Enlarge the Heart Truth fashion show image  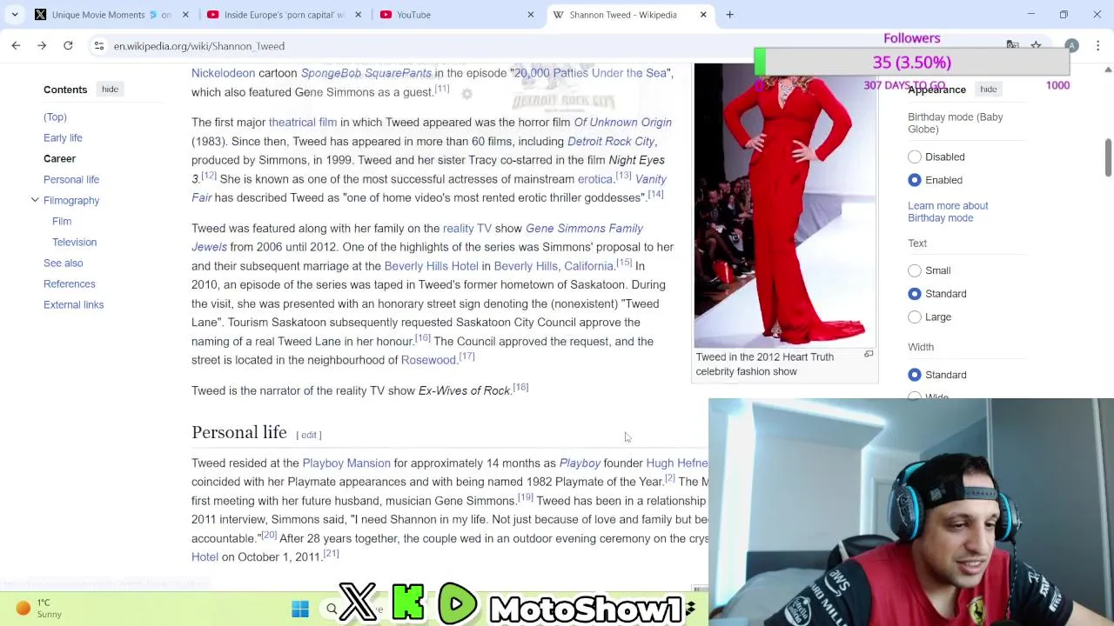[x=869, y=355]
